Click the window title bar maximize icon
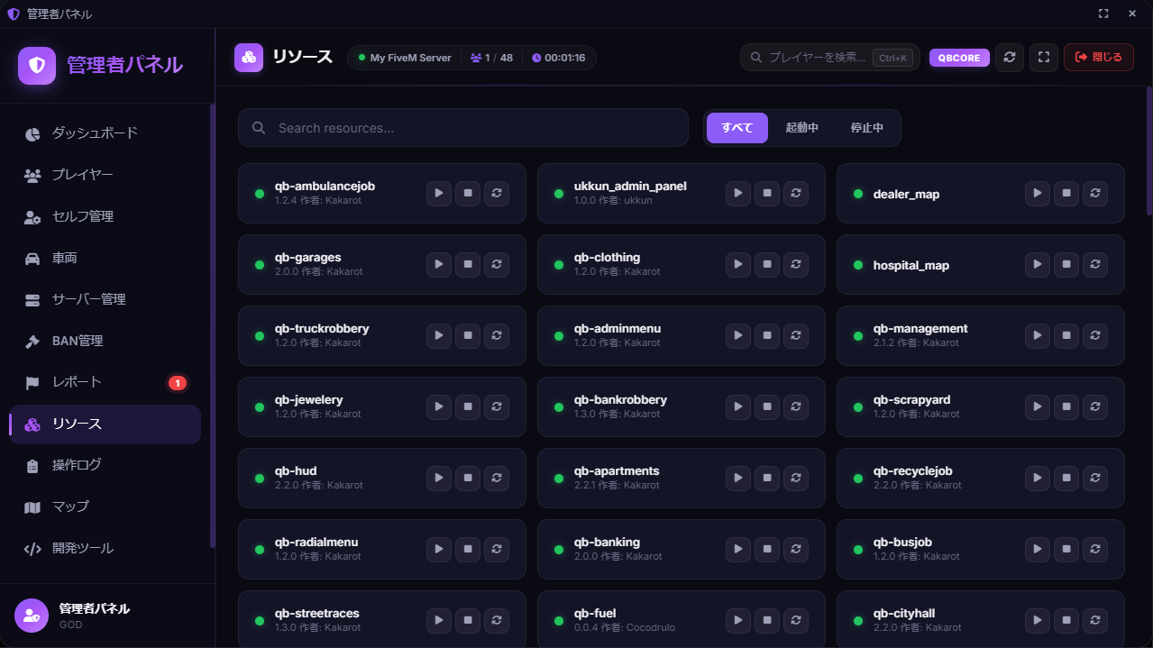This screenshot has height=648, width=1153. point(1103,14)
